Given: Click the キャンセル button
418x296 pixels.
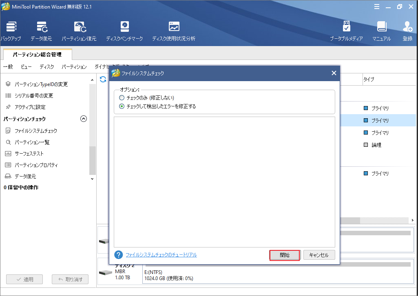Looking at the screenshot, I should click(x=319, y=255).
